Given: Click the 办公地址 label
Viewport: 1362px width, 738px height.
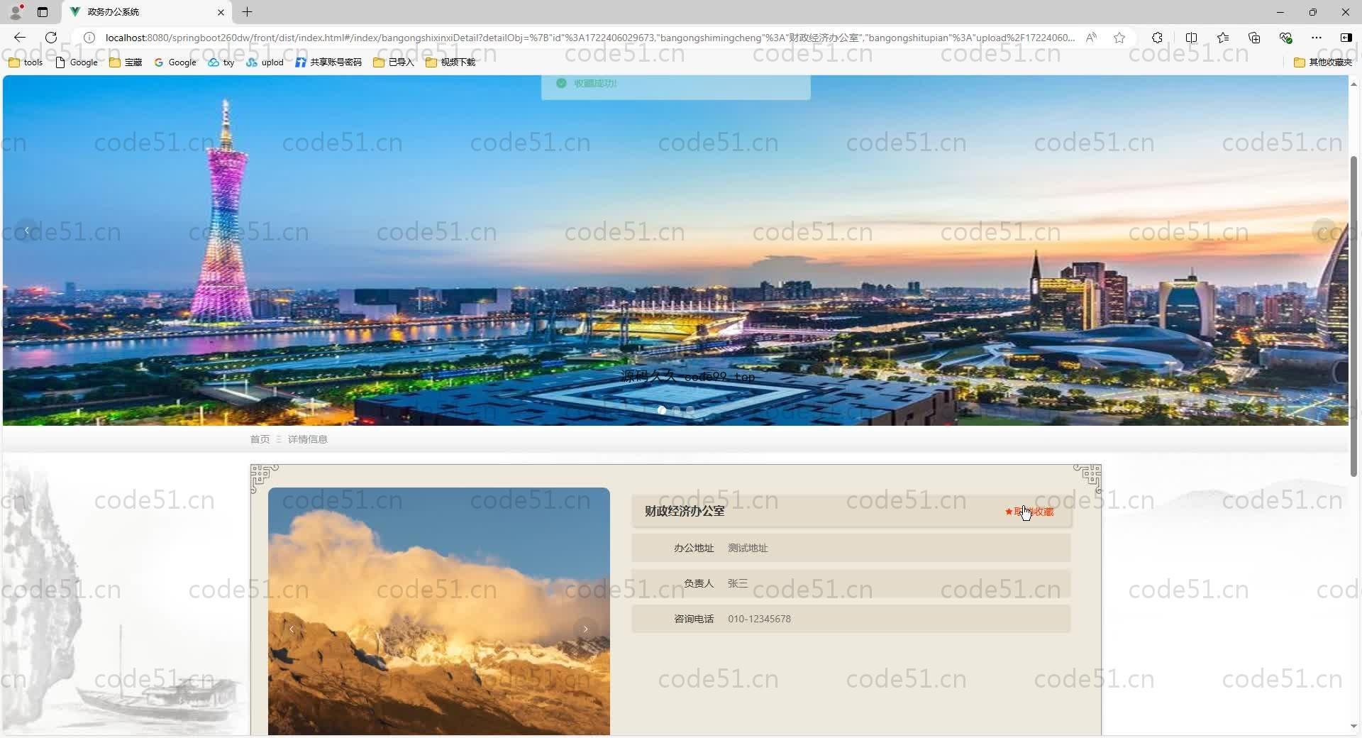Looking at the screenshot, I should [x=694, y=548].
